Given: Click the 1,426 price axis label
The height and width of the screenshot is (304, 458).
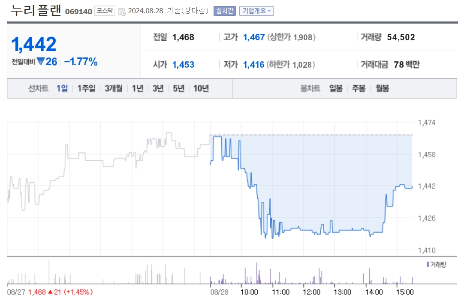Looking at the screenshot, I should click(x=426, y=218).
